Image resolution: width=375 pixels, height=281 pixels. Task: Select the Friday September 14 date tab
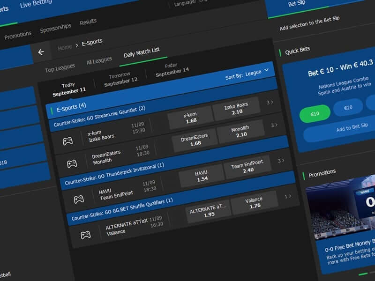(x=172, y=69)
